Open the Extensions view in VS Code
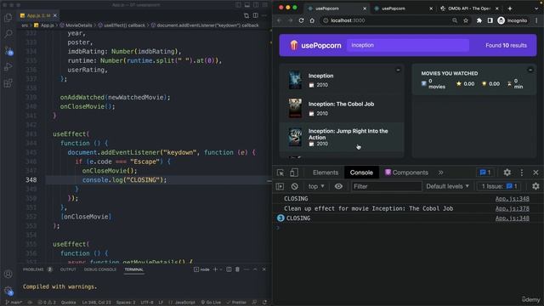The image size is (544, 306). (8, 83)
